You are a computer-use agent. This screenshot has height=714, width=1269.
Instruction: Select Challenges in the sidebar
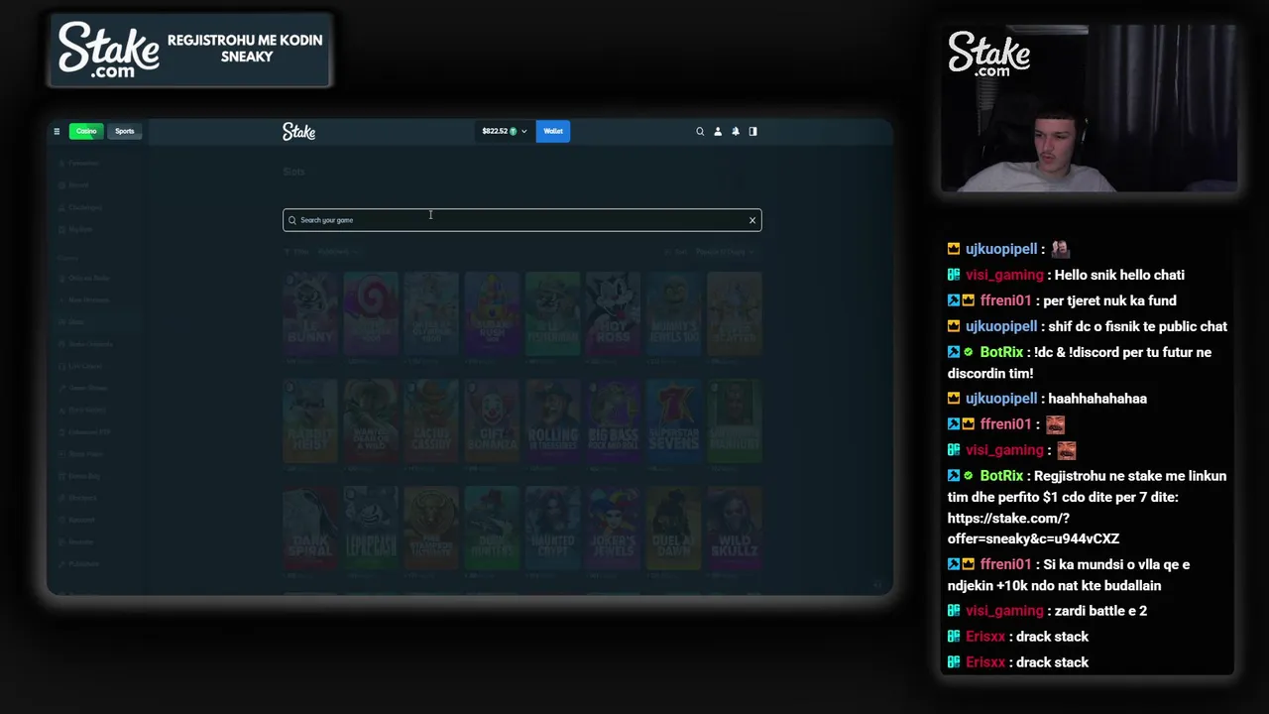point(84,207)
